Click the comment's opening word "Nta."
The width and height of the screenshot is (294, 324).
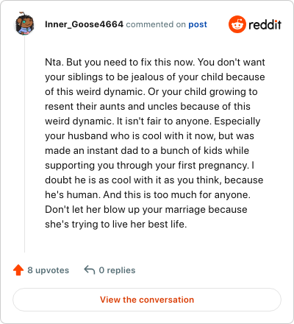pos(54,62)
